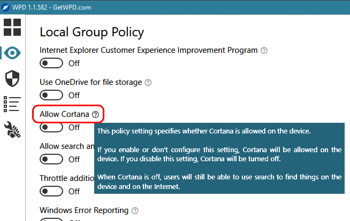Screen dimensions: 350x221
Task: Open the dashboard tiles view
Action: point(12,27)
